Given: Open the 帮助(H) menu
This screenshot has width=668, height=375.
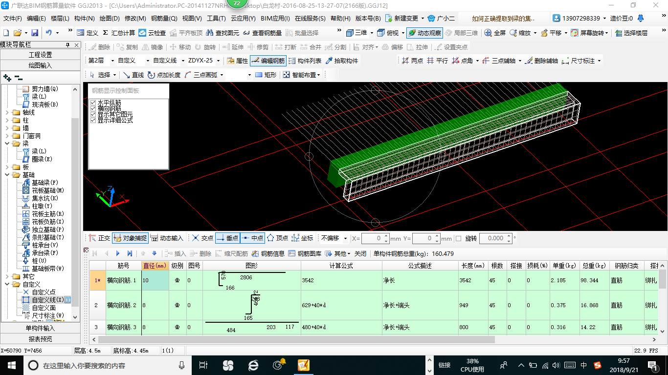Looking at the screenshot, I should click(340, 19).
